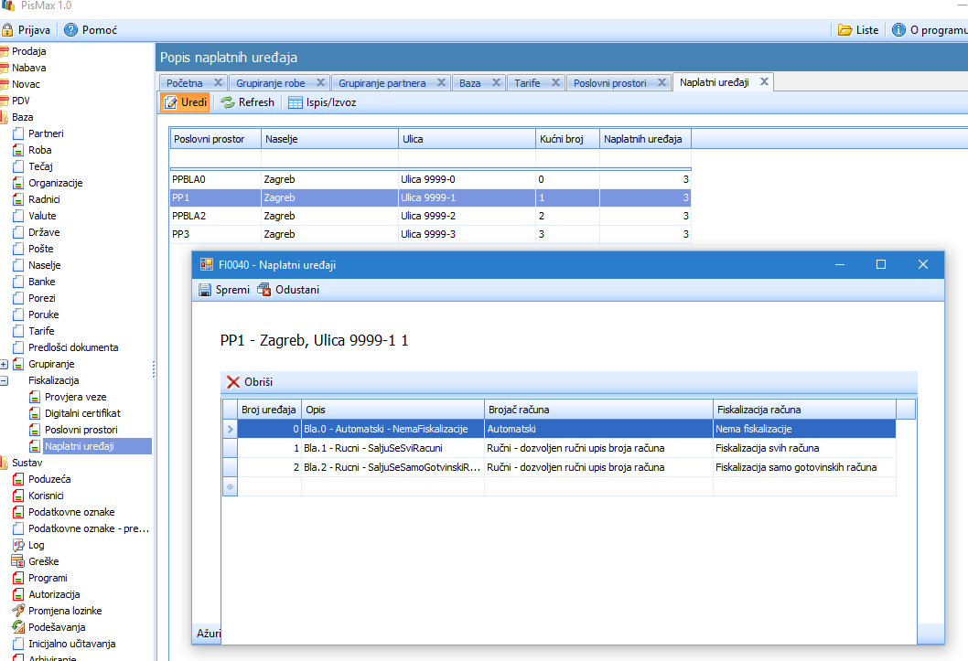Image resolution: width=968 pixels, height=661 pixels.
Task: Minimize the FI0040 dialog window
Action: (840, 264)
